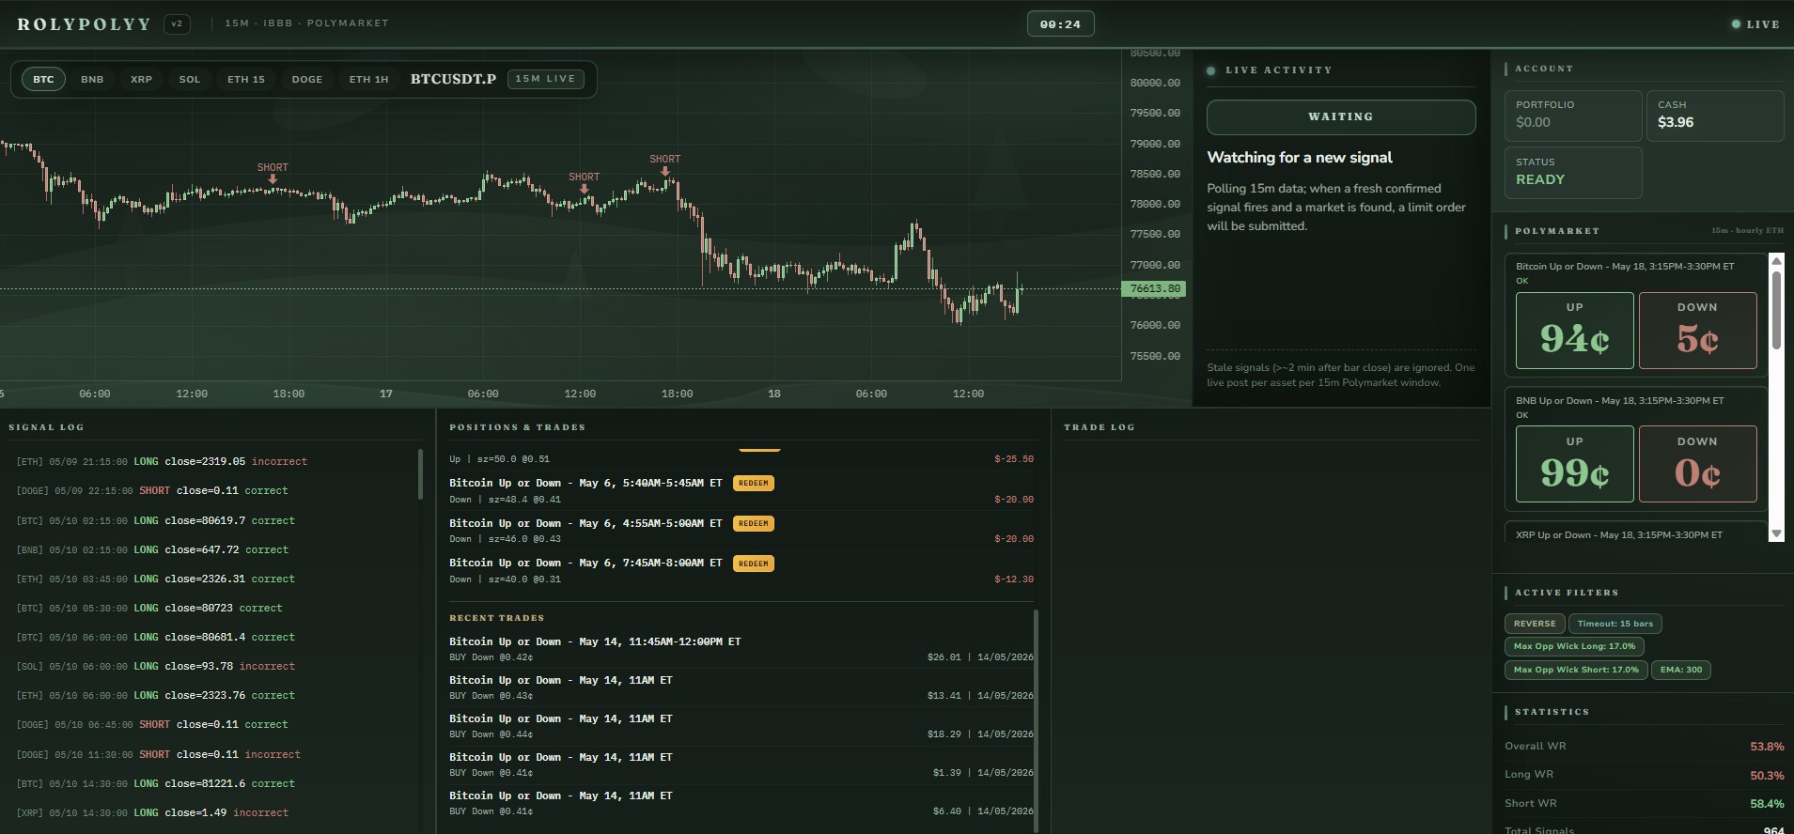Click the BTCUSDT.P symbol label

[x=453, y=79]
